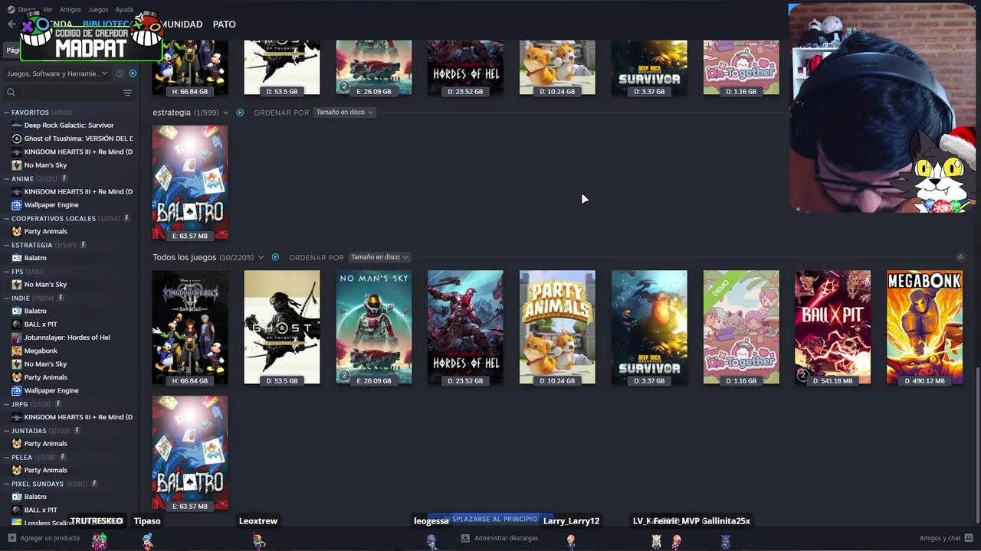
Task: Select Wallpaper Engine under ANIME
Action: (51, 205)
